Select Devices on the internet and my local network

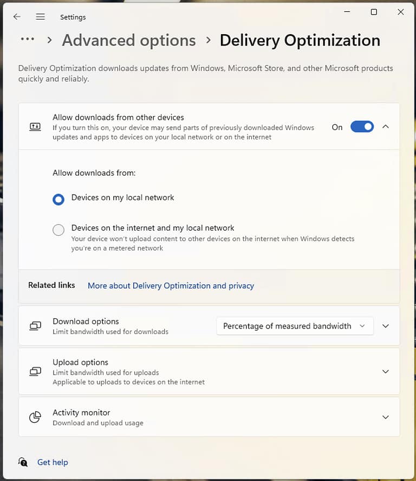click(58, 230)
